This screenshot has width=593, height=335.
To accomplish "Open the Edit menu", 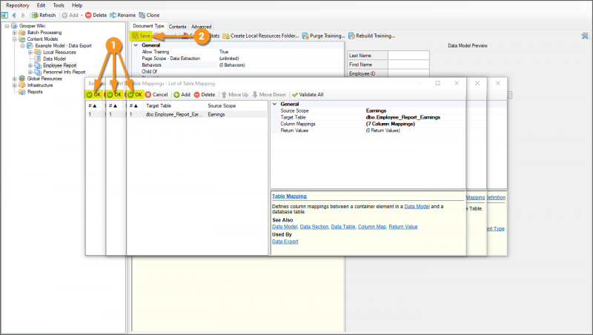I will pos(42,5).
